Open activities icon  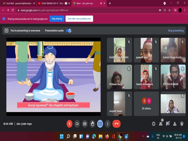(175, 124)
